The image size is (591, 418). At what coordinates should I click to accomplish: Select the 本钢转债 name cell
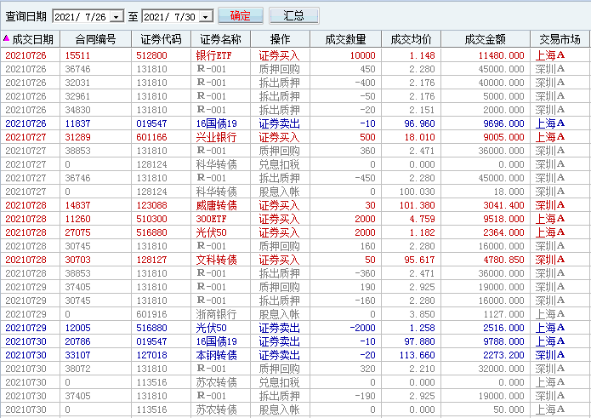click(216, 355)
